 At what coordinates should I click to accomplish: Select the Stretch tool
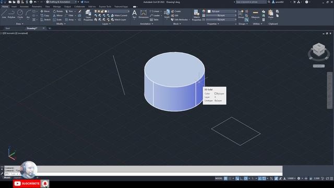(x=45, y=20)
